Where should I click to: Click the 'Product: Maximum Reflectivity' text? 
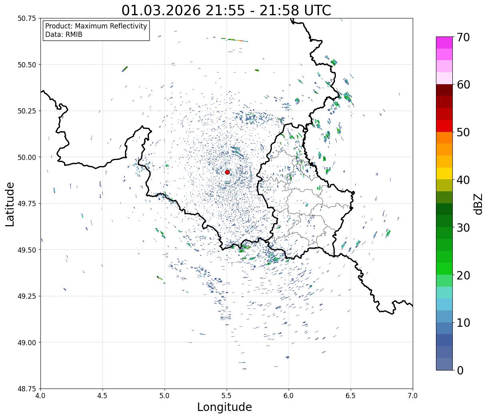(96, 26)
